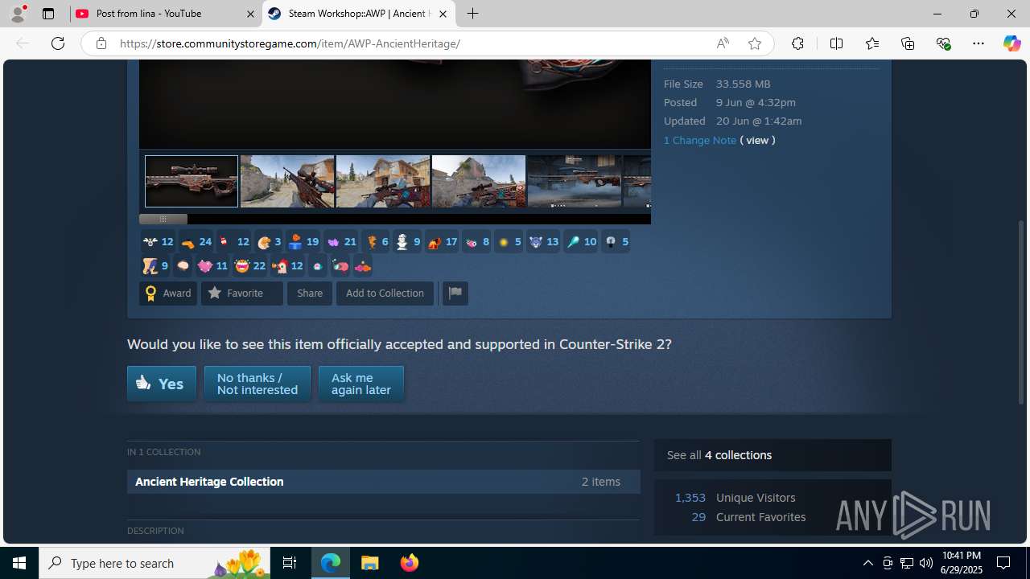1030x579 pixels.
Task: Open the taskbar clock and calendar
Action: tap(962, 563)
